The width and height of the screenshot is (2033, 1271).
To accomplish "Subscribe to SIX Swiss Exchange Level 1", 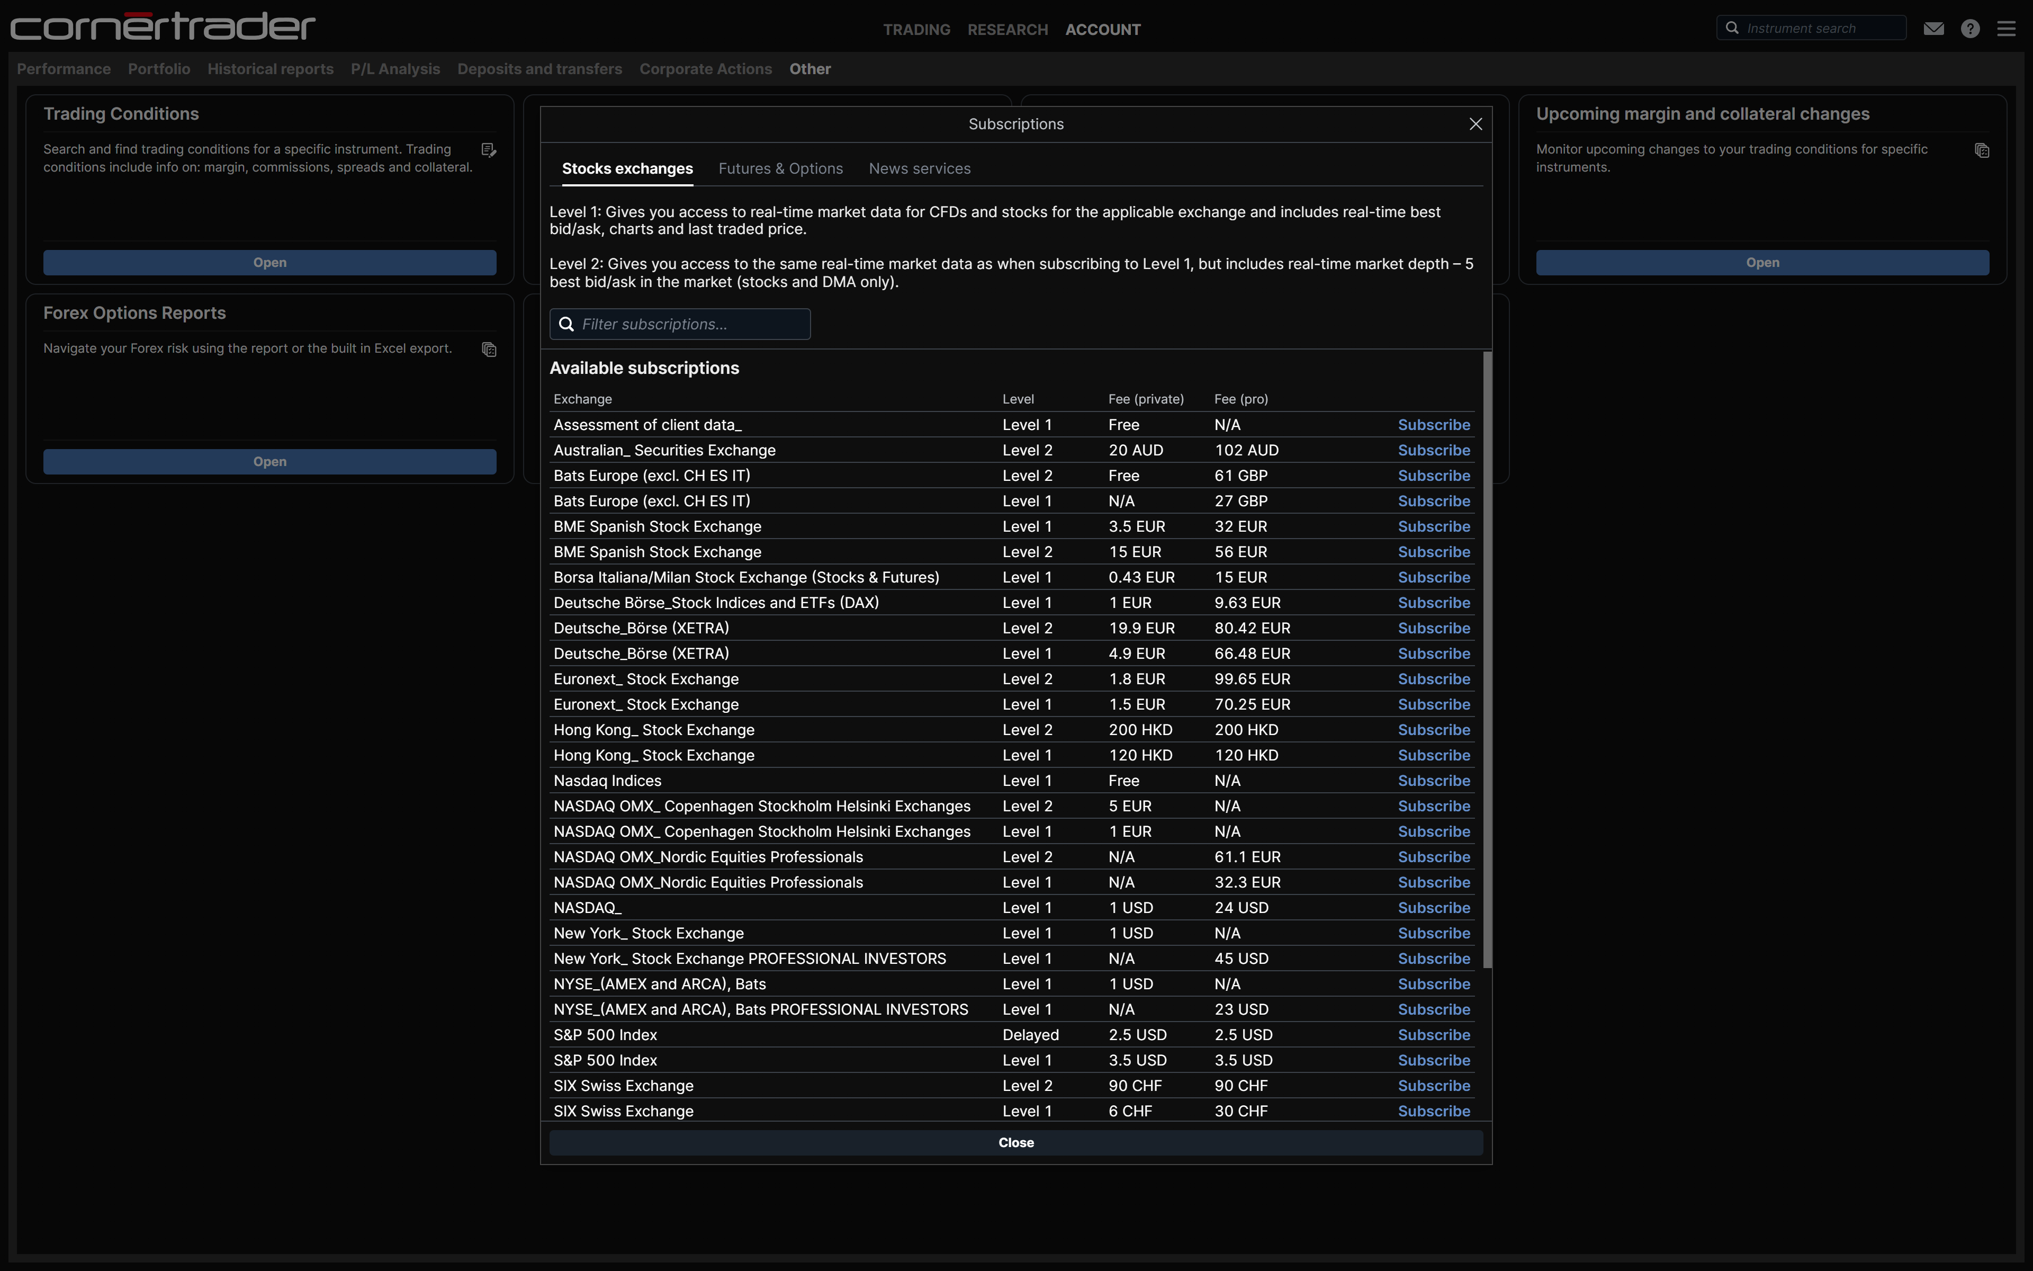I will [x=1433, y=1111].
